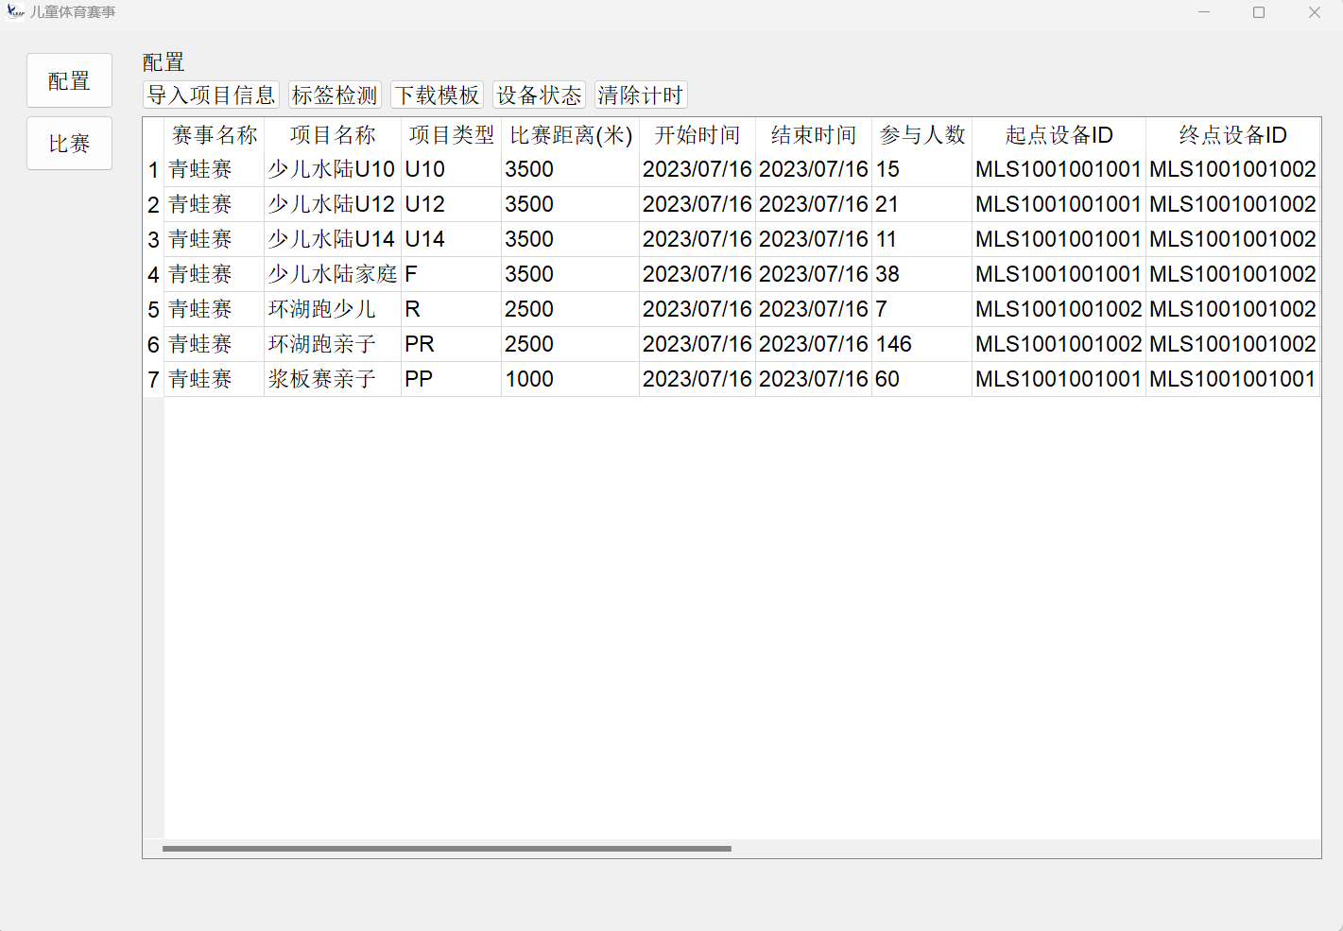1343x931 pixels.
Task: Open the 配置 sidebar tab
Action: click(x=69, y=80)
